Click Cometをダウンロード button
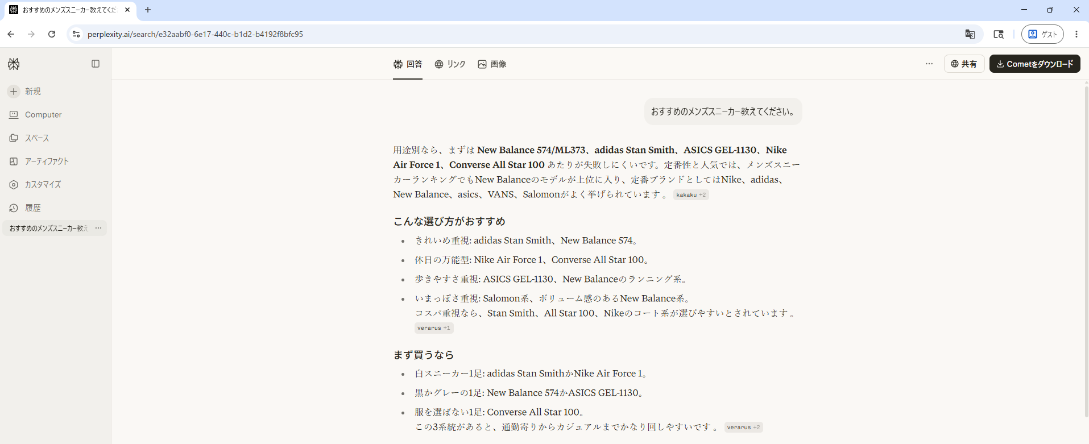The height and width of the screenshot is (444, 1089). click(1034, 64)
